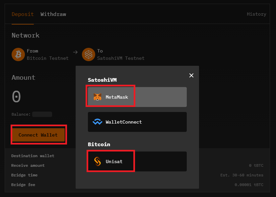Screen dimensions: 276x197
Task: Click the 'Receive amount' label
Action: tap(28, 165)
